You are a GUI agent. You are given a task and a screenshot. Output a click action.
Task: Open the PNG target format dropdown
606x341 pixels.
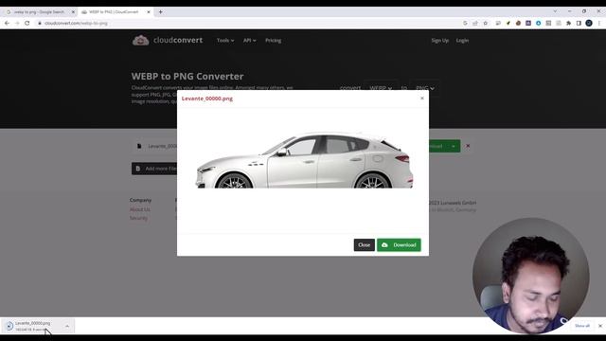click(425, 88)
